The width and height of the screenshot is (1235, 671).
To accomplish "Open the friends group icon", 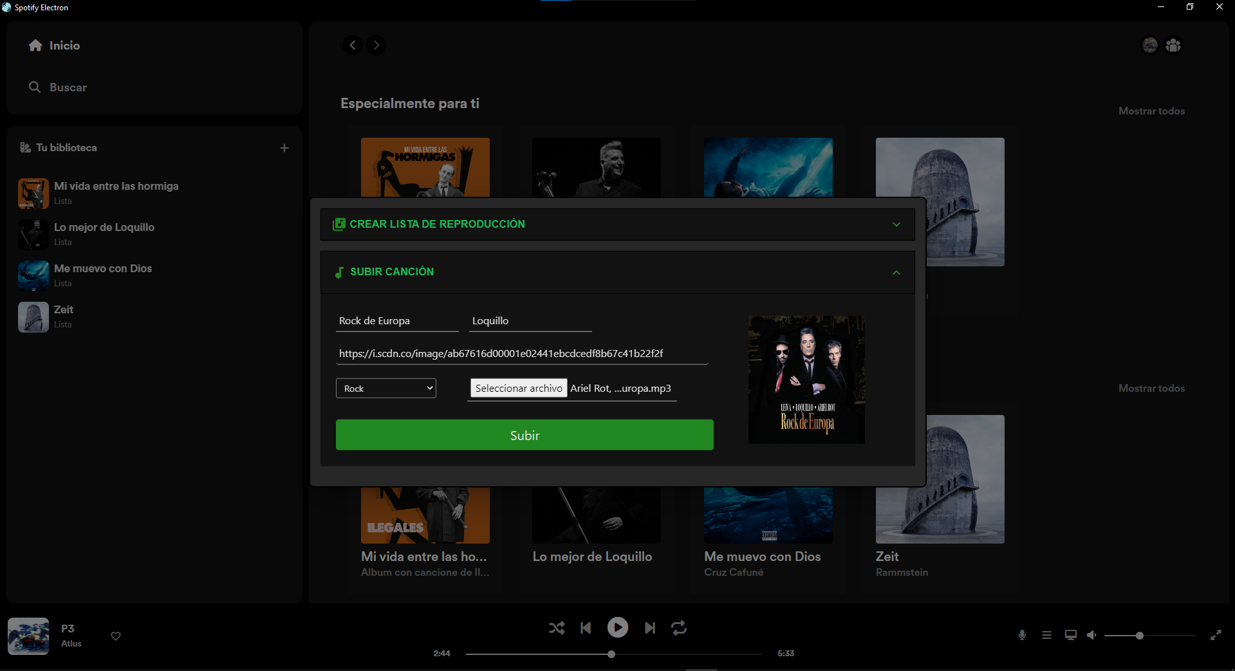I will point(1174,45).
